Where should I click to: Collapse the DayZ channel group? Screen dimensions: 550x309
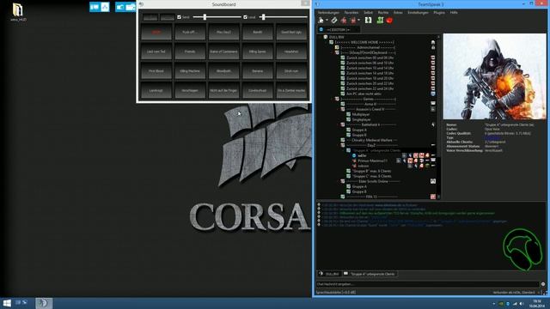click(x=338, y=145)
